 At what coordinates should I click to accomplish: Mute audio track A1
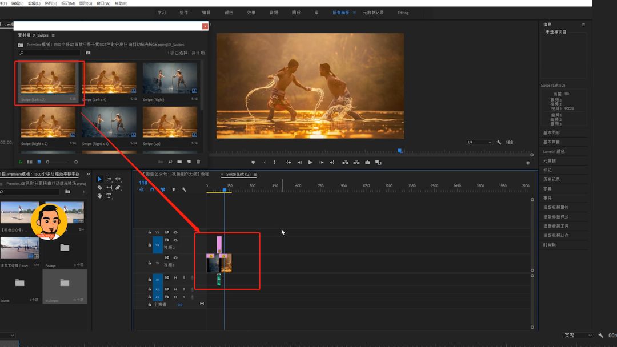(175, 278)
